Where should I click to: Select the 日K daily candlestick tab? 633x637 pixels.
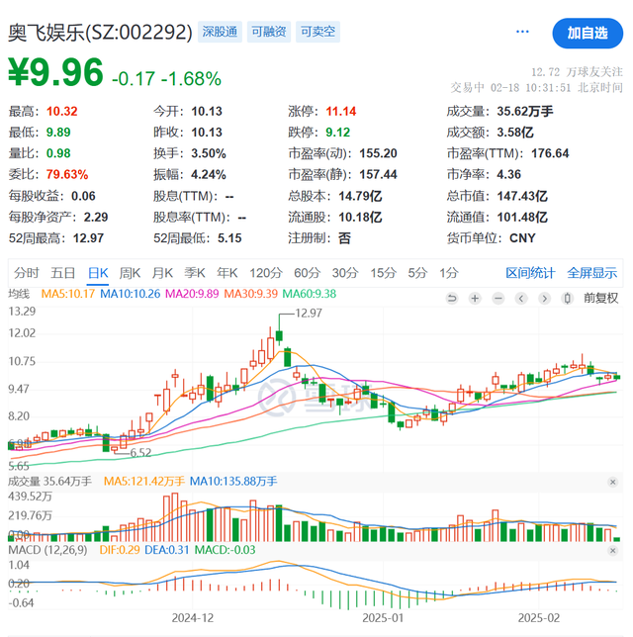coord(98,273)
